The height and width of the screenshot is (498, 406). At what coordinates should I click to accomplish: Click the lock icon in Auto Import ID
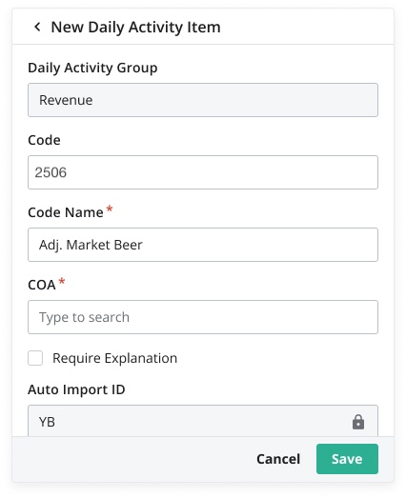pos(358,422)
